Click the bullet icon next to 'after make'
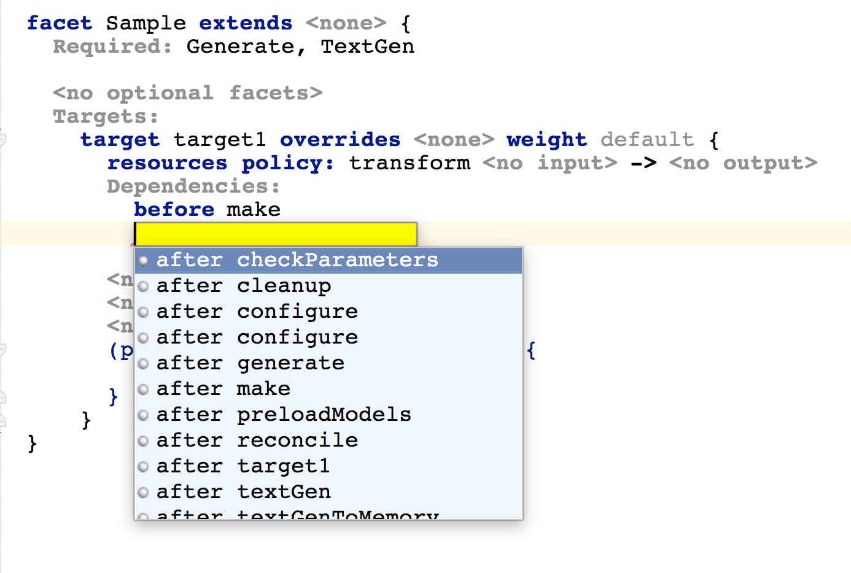Screen dimensions: 851x573 [x=144, y=390]
